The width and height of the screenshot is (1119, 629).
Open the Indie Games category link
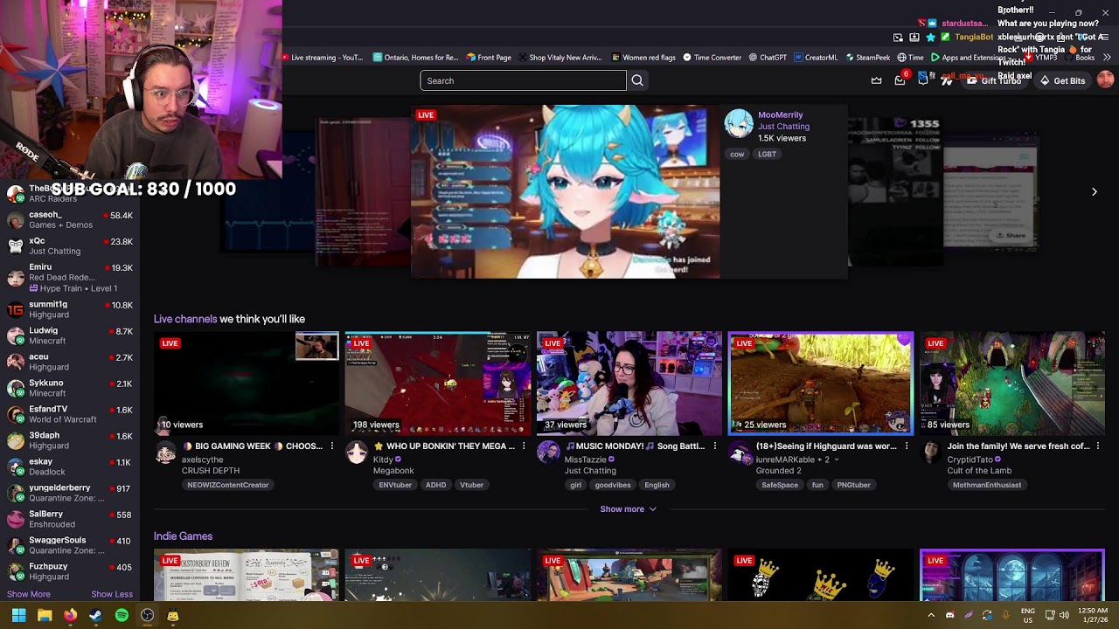(x=183, y=536)
